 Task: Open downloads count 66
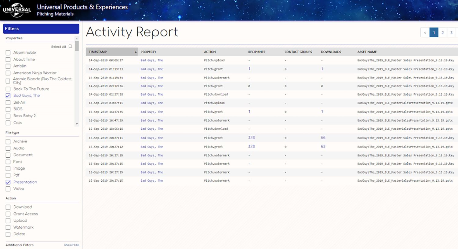pos(323,137)
